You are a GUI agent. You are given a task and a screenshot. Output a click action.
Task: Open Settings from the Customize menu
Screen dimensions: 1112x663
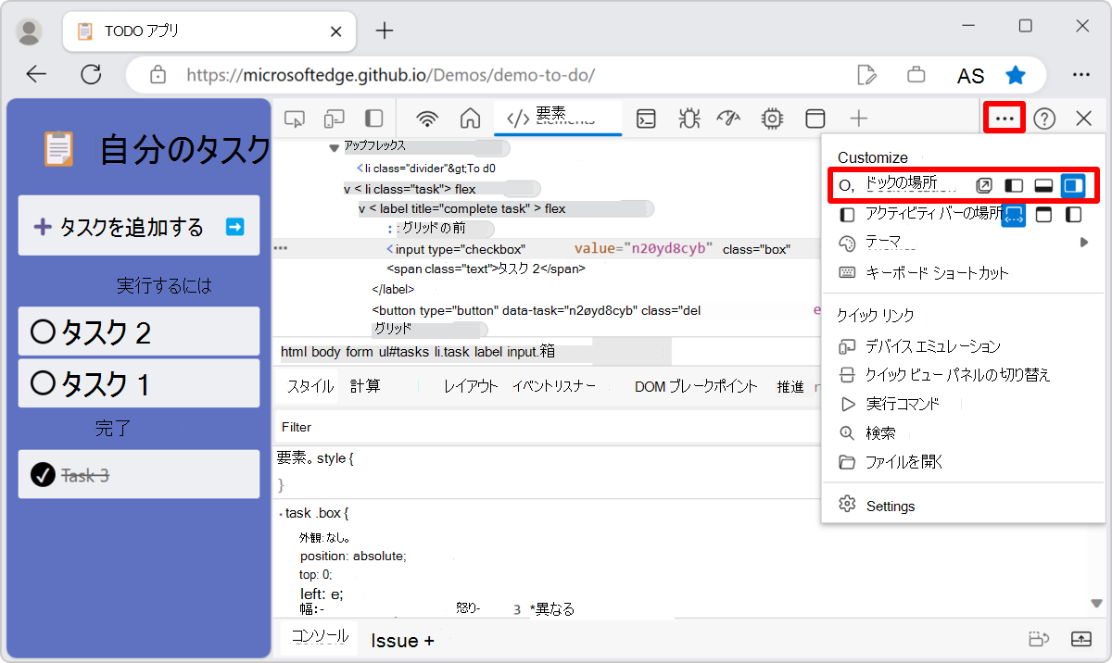890,506
